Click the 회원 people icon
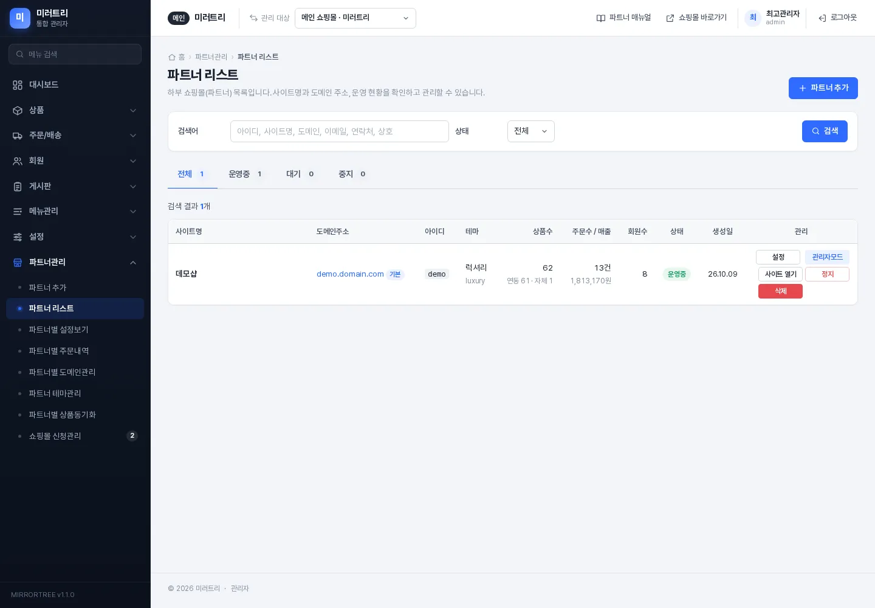The height and width of the screenshot is (608, 875). click(x=18, y=161)
